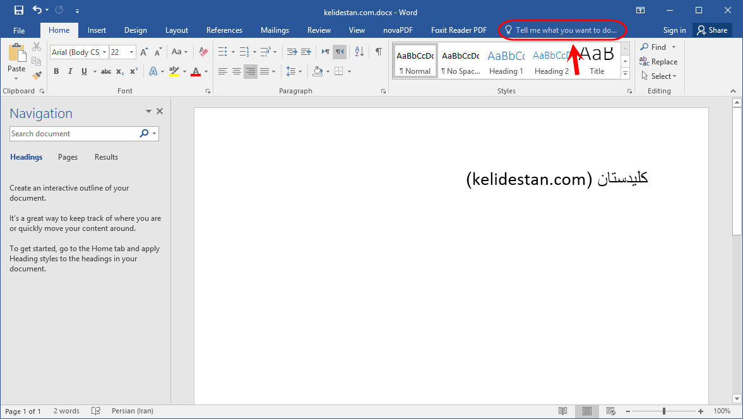The width and height of the screenshot is (743, 419).
Task: Open Navigation pane options arrow
Action: click(x=148, y=111)
